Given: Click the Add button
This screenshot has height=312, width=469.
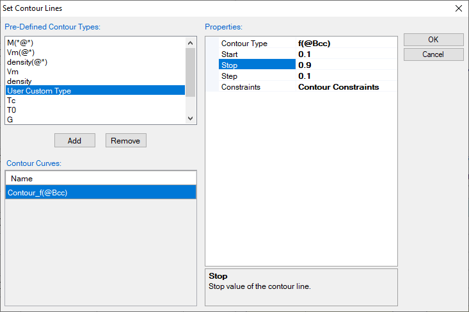Looking at the screenshot, I should tap(75, 140).
